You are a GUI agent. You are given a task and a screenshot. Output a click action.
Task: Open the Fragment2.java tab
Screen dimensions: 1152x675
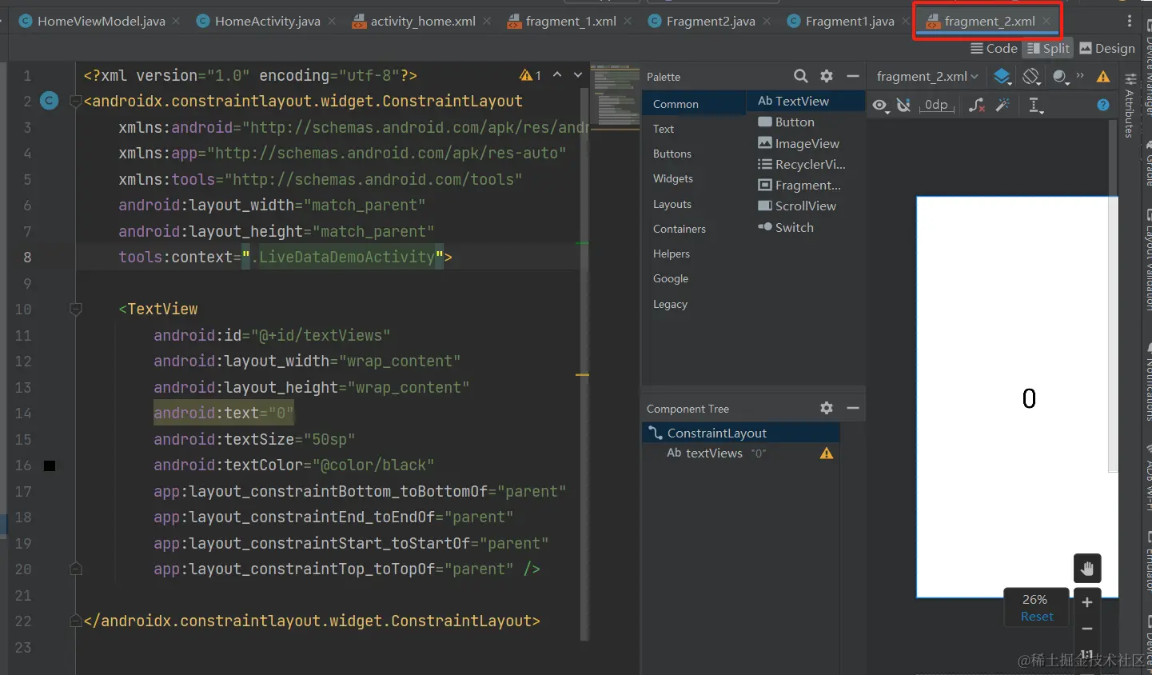click(x=710, y=21)
